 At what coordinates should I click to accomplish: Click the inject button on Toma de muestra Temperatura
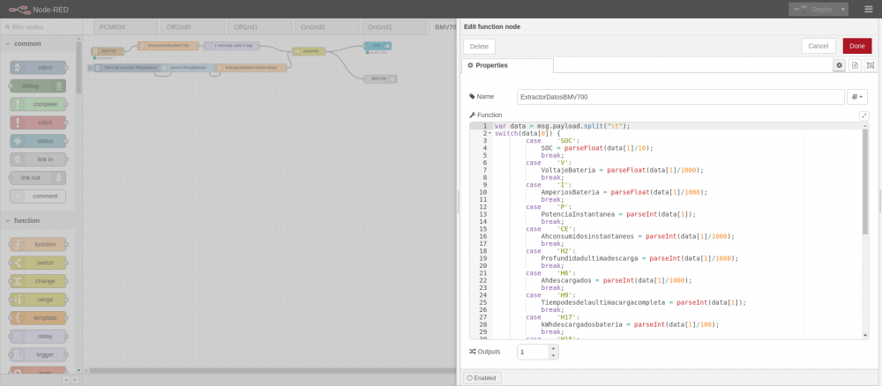pyautogui.click(x=90, y=68)
